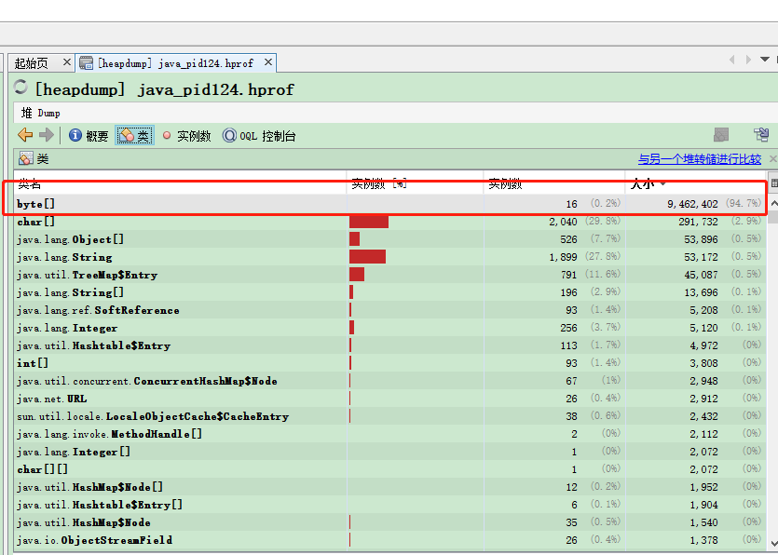Select the java.lang.String row
Image resolution: width=778 pixels, height=555 pixels.
pos(390,257)
